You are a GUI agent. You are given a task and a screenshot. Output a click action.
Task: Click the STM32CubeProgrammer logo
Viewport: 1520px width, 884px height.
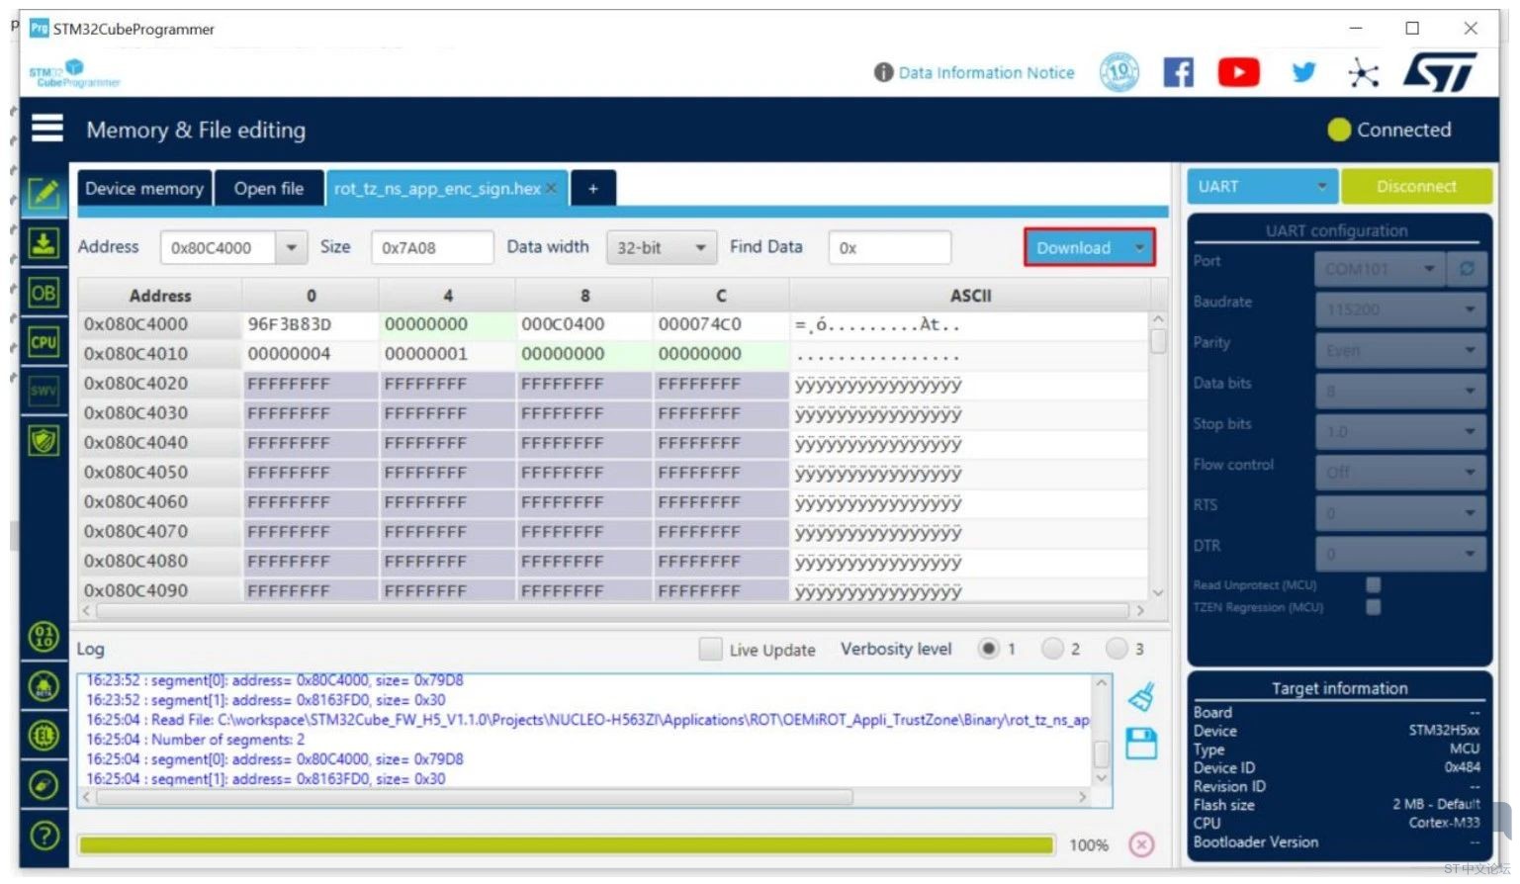(x=74, y=73)
